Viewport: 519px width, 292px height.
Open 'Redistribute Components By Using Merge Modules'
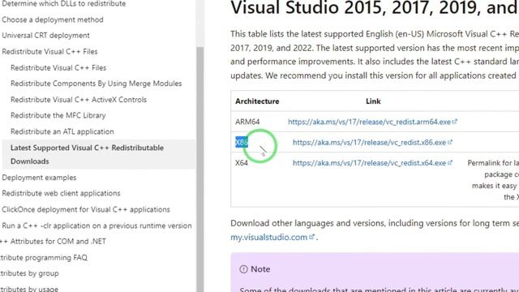[x=96, y=84]
